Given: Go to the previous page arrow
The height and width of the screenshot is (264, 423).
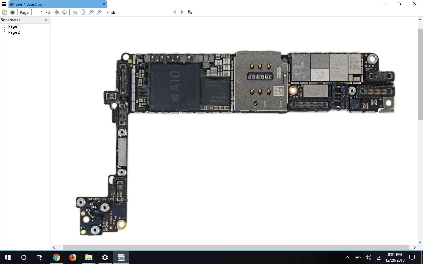Looking at the screenshot, I should [x=57, y=12].
